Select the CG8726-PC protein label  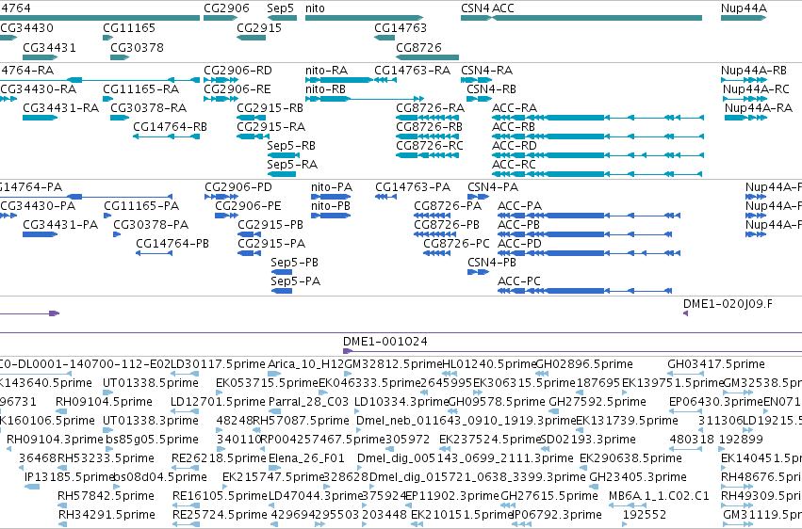456,244
